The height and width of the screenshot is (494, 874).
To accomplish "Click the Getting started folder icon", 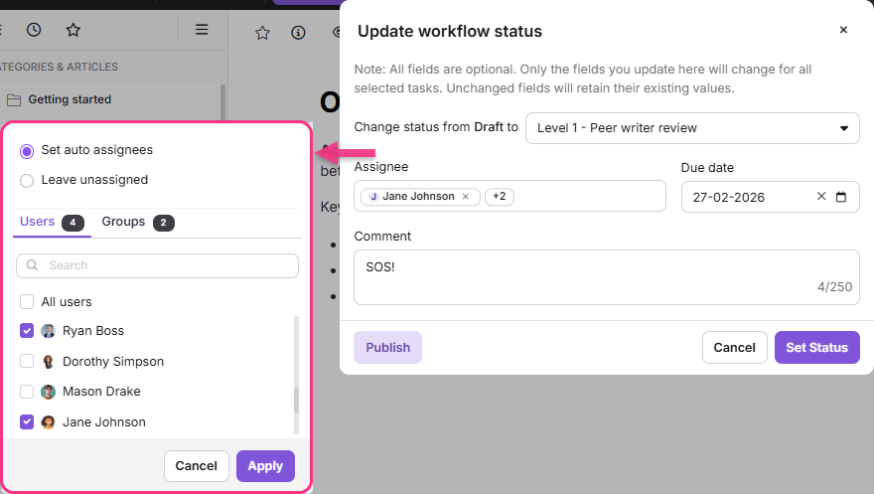I will tap(14, 99).
